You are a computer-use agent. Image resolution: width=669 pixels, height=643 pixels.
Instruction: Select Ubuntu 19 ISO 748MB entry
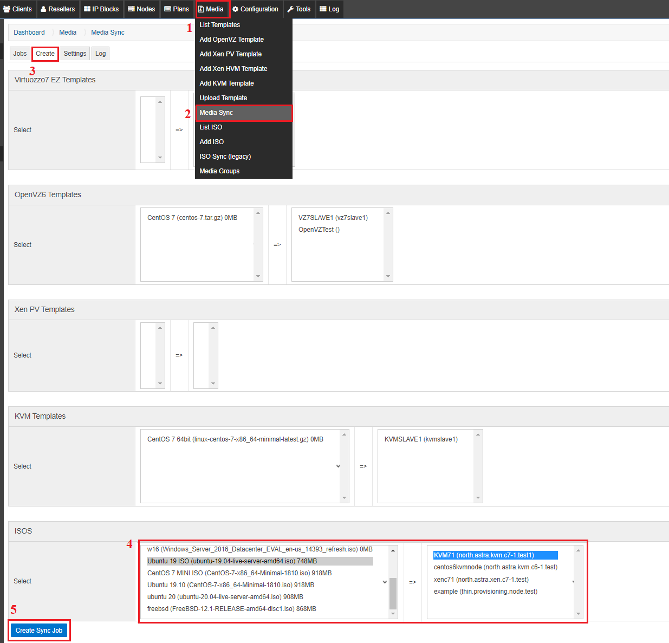260,561
